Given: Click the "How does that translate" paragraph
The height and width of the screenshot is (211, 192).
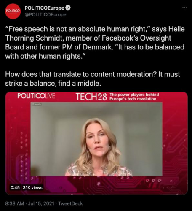Looking at the screenshot, I should 93,78.
